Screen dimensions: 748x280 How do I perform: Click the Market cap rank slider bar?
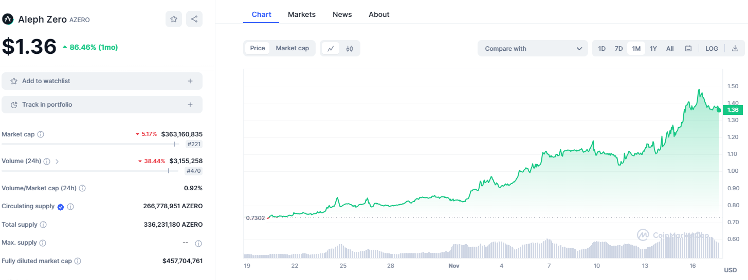pyautogui.click(x=90, y=144)
